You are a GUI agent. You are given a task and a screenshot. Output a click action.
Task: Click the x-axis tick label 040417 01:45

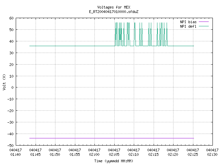35,152
